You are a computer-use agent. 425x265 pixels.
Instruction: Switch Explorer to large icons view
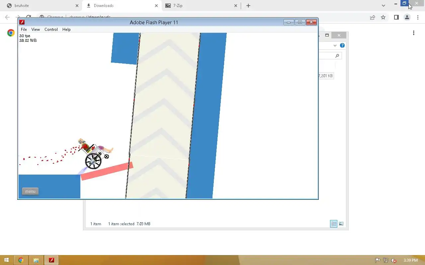(x=341, y=224)
